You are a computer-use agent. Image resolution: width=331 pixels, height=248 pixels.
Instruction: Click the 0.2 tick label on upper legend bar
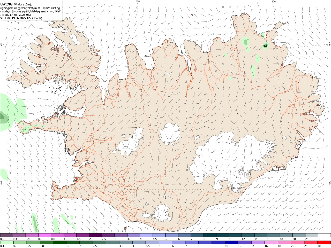[x=2, y=239]
